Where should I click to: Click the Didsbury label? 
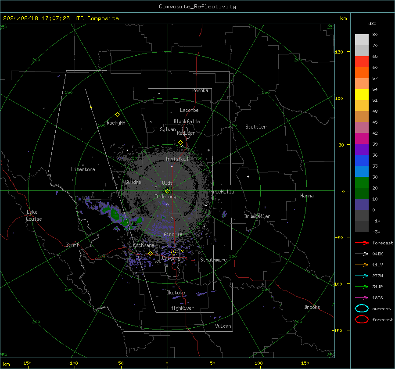point(165,197)
